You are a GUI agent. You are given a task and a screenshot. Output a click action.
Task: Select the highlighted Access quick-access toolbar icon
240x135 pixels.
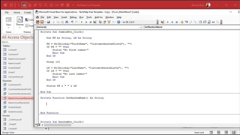point(24,5)
